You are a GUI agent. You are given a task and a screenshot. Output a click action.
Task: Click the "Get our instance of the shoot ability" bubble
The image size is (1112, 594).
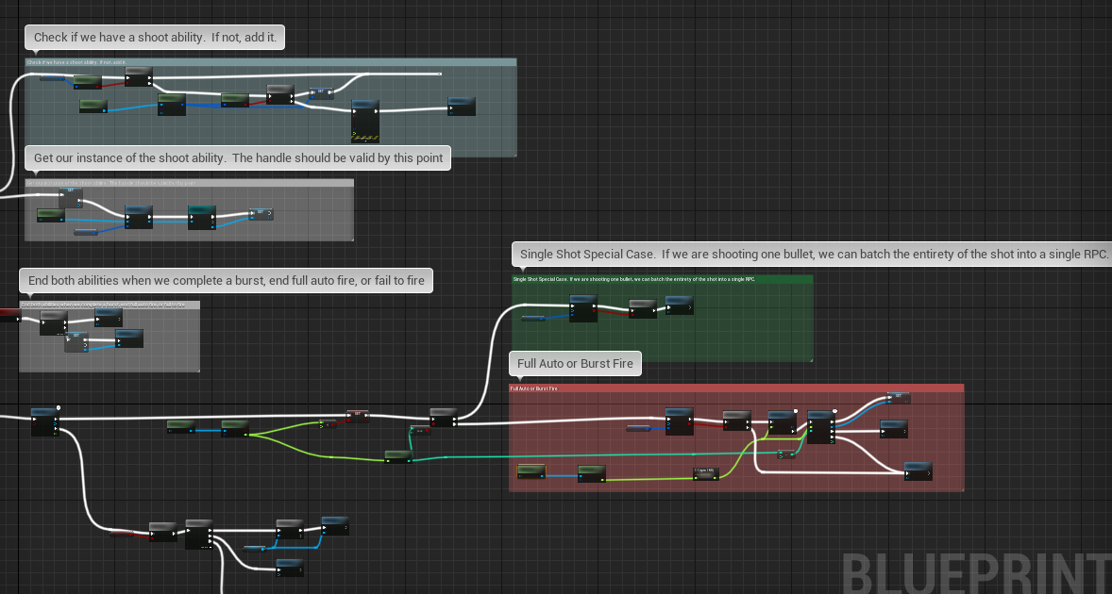tap(238, 157)
